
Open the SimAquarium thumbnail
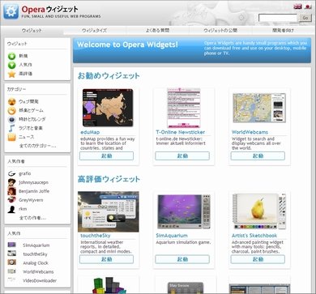click(184, 212)
